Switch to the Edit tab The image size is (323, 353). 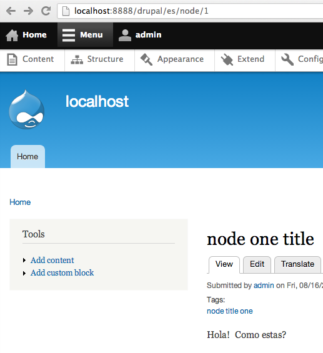[x=257, y=264]
